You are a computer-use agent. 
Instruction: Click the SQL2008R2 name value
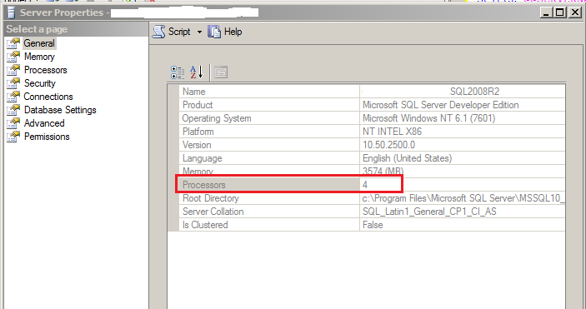(x=474, y=92)
